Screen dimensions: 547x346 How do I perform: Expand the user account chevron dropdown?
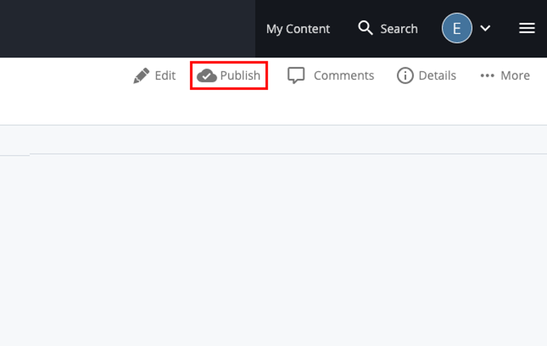tap(485, 28)
